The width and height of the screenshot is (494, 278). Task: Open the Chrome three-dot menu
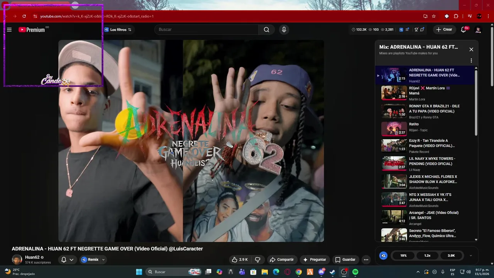click(488, 16)
